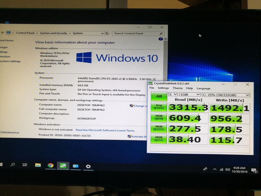Click the comment text box in CrystalDiskMark
This screenshot has height=196, width=261.
[200, 149]
